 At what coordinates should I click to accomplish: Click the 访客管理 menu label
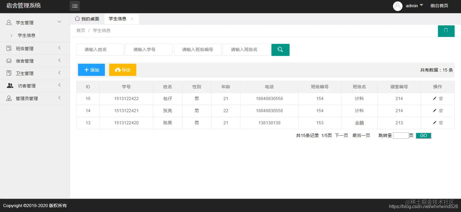[27, 86]
